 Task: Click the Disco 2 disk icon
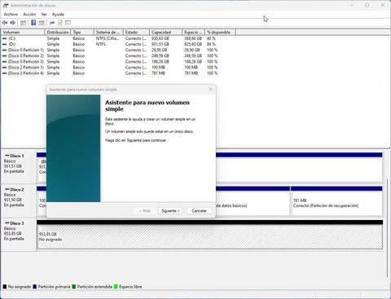(7, 189)
